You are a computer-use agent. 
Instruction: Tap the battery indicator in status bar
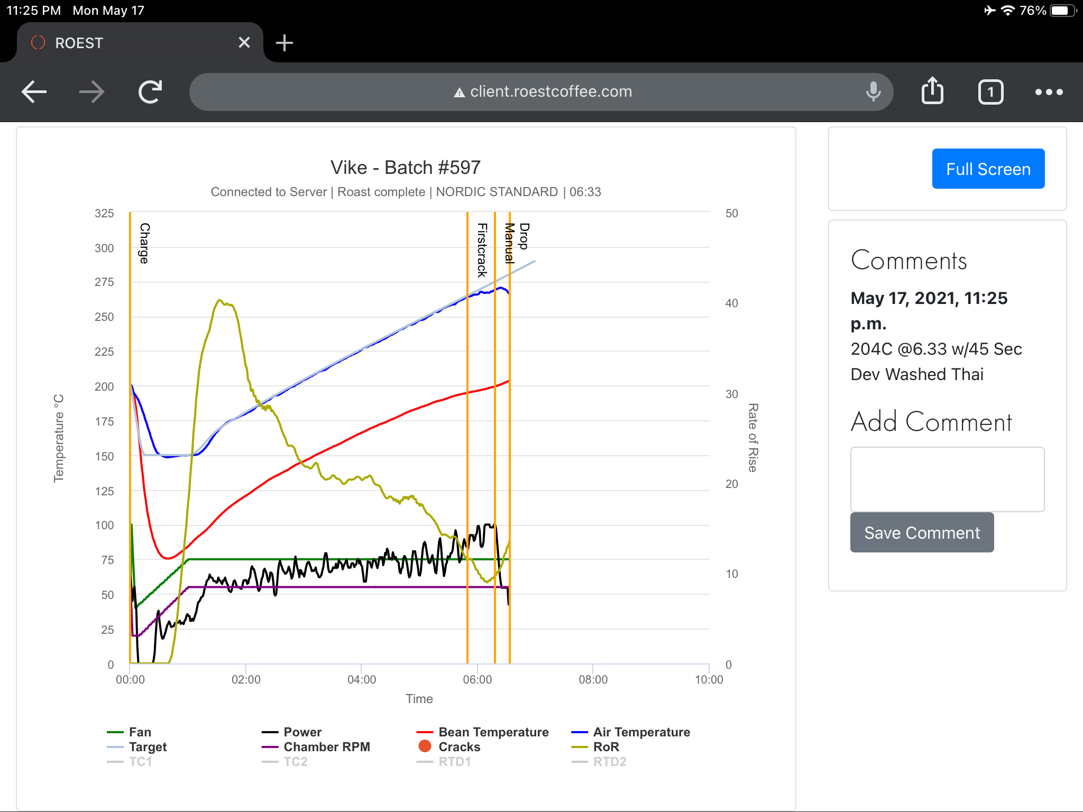pos(1063,11)
